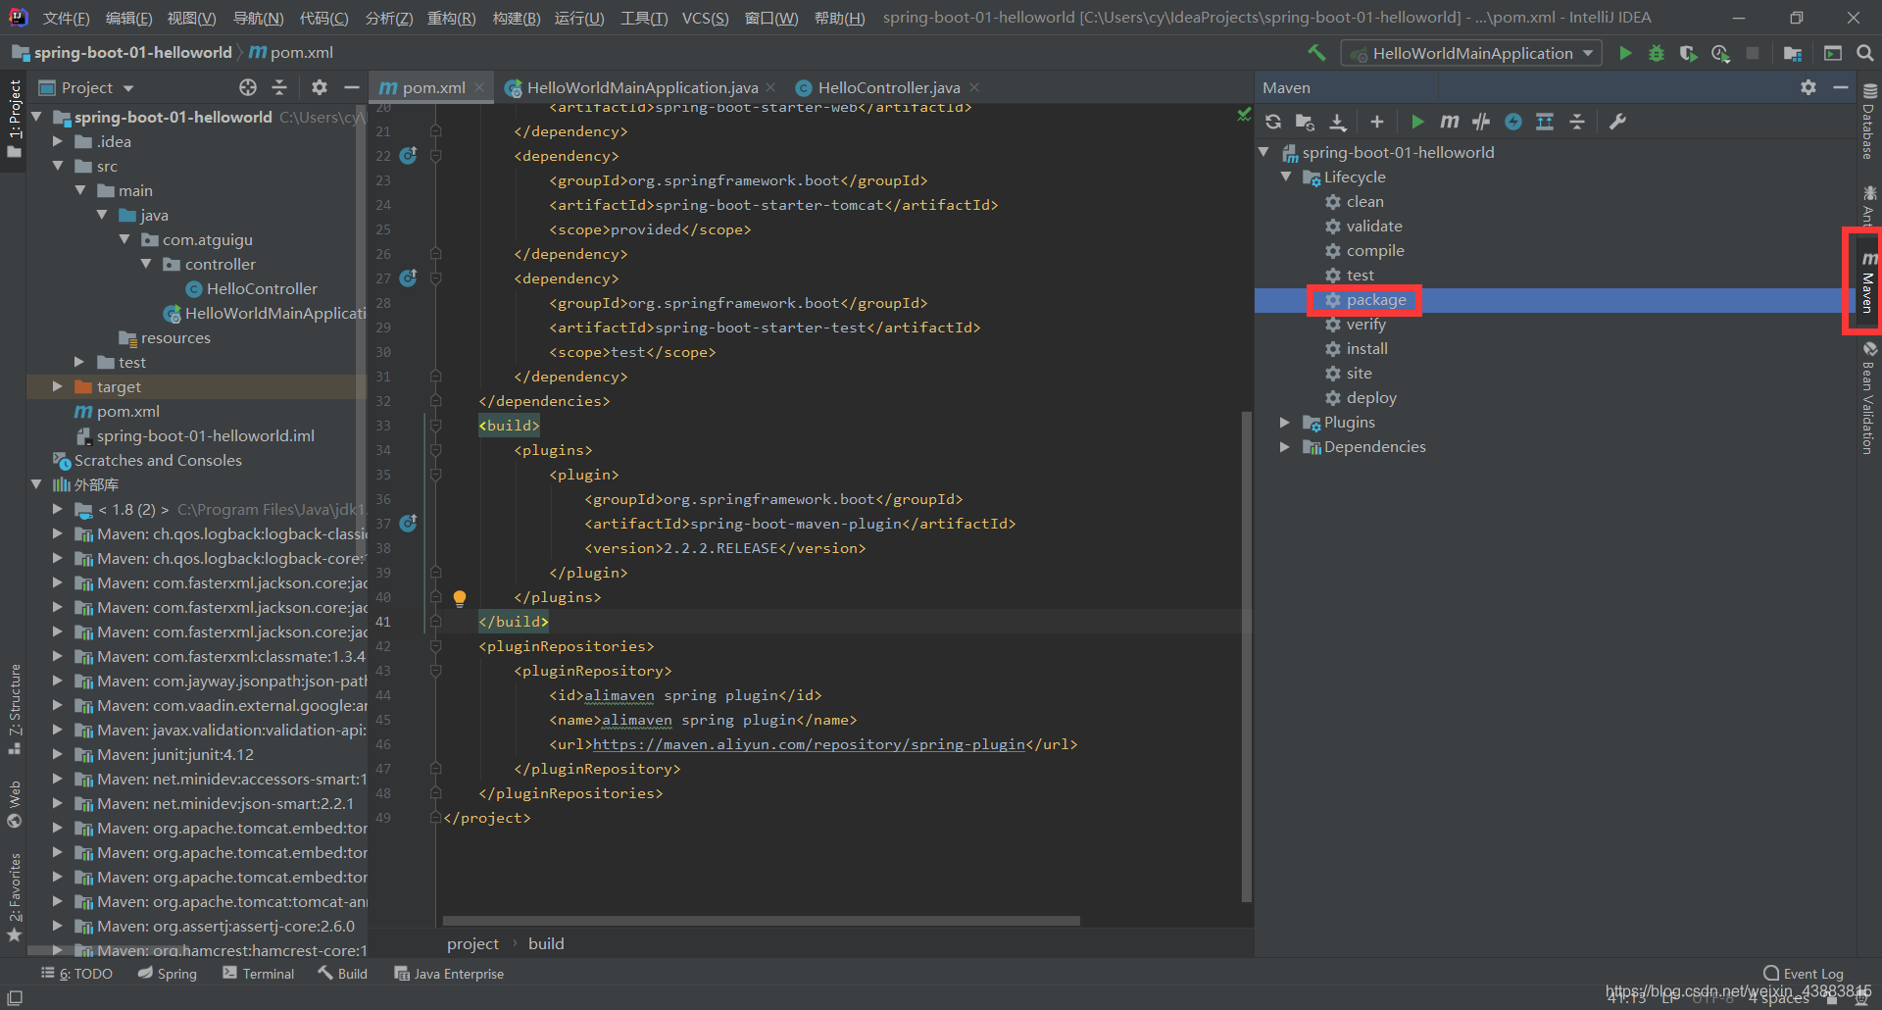This screenshot has height=1010, width=1882.
Task: Collapse the 外部库 external libraries node
Action: coord(36,484)
